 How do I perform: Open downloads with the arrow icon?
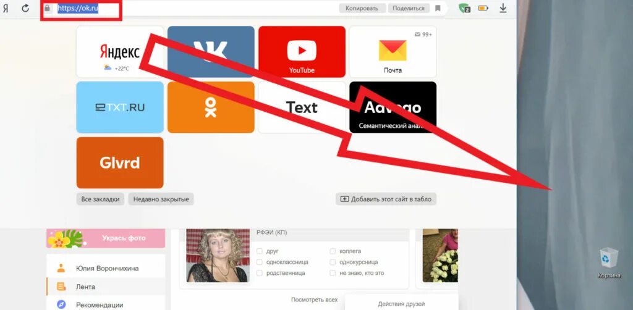pos(503,8)
